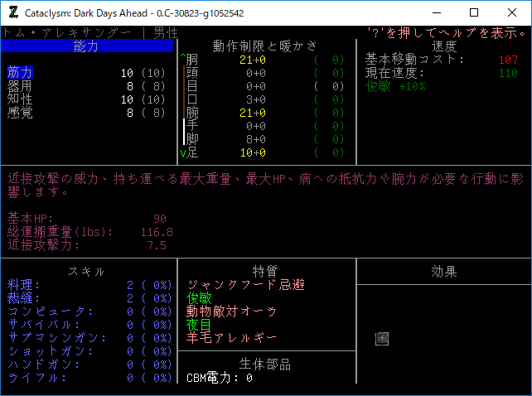Click the 羊毛アレルギー trait
This screenshot has height=396, width=532.
pyautogui.click(x=232, y=338)
